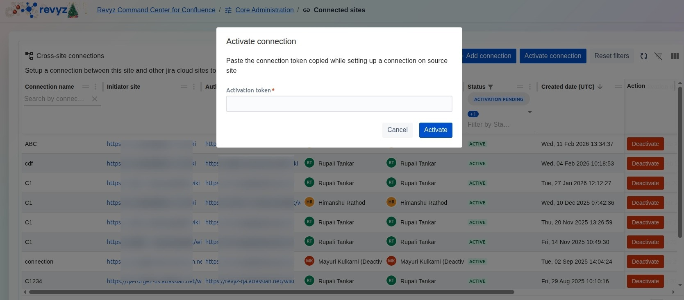
Task: Go to Core Administration breadcrumb
Action: (264, 10)
